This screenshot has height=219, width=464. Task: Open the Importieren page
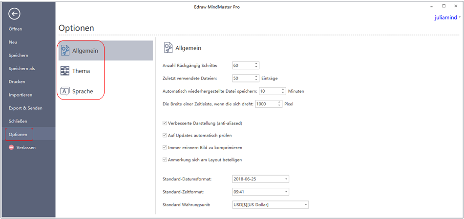pyautogui.click(x=21, y=95)
